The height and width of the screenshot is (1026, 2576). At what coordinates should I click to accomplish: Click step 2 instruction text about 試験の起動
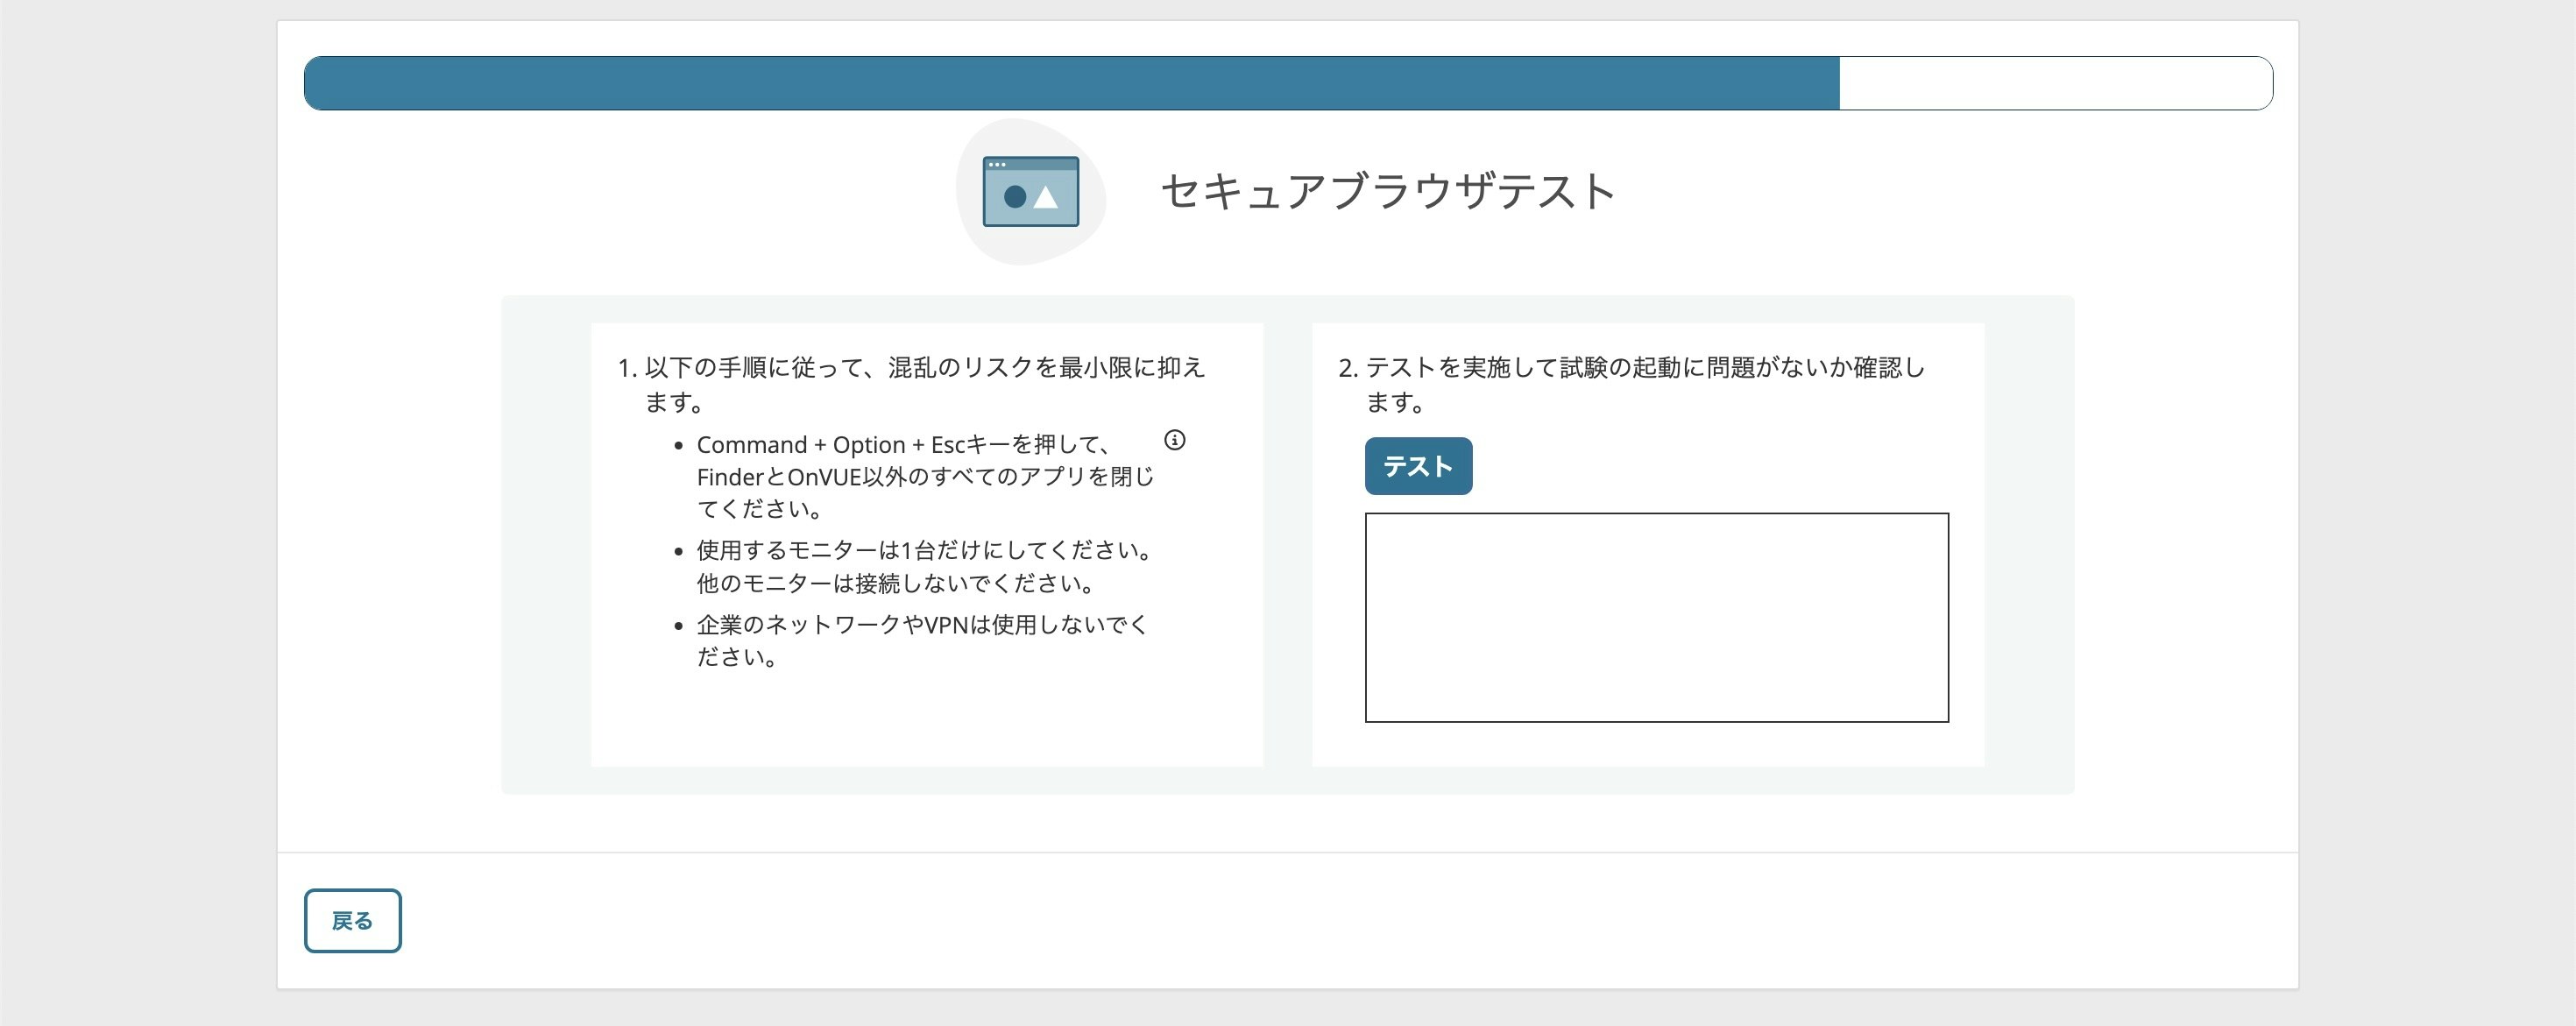(1644, 368)
